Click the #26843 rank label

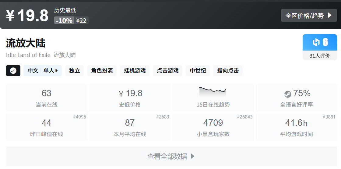pos(245,117)
